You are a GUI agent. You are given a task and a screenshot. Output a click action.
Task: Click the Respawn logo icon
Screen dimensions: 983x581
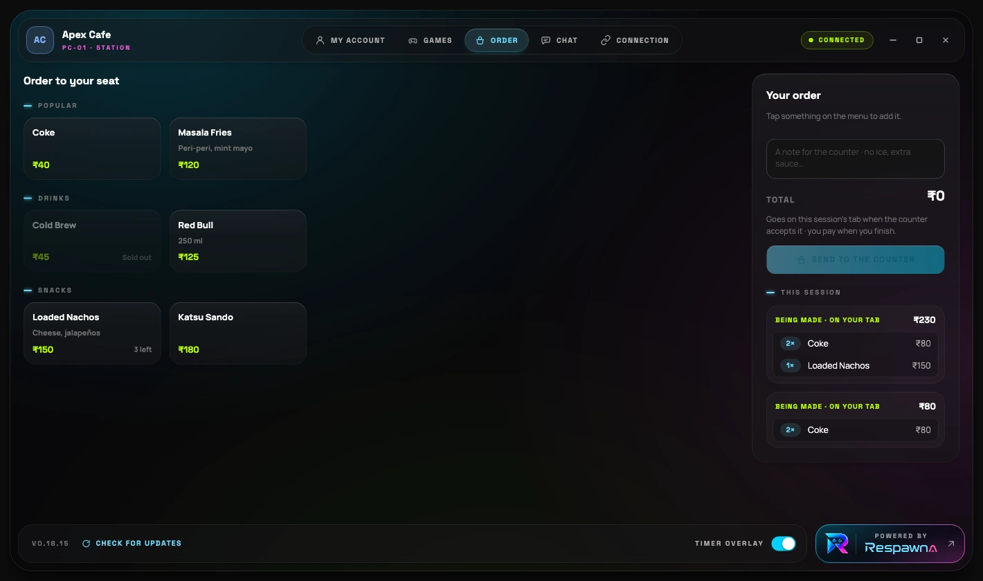click(837, 544)
